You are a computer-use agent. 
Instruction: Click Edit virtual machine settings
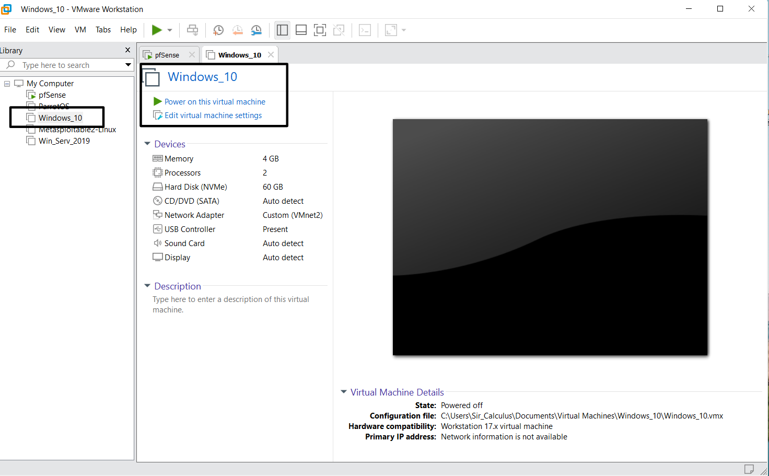[213, 115]
